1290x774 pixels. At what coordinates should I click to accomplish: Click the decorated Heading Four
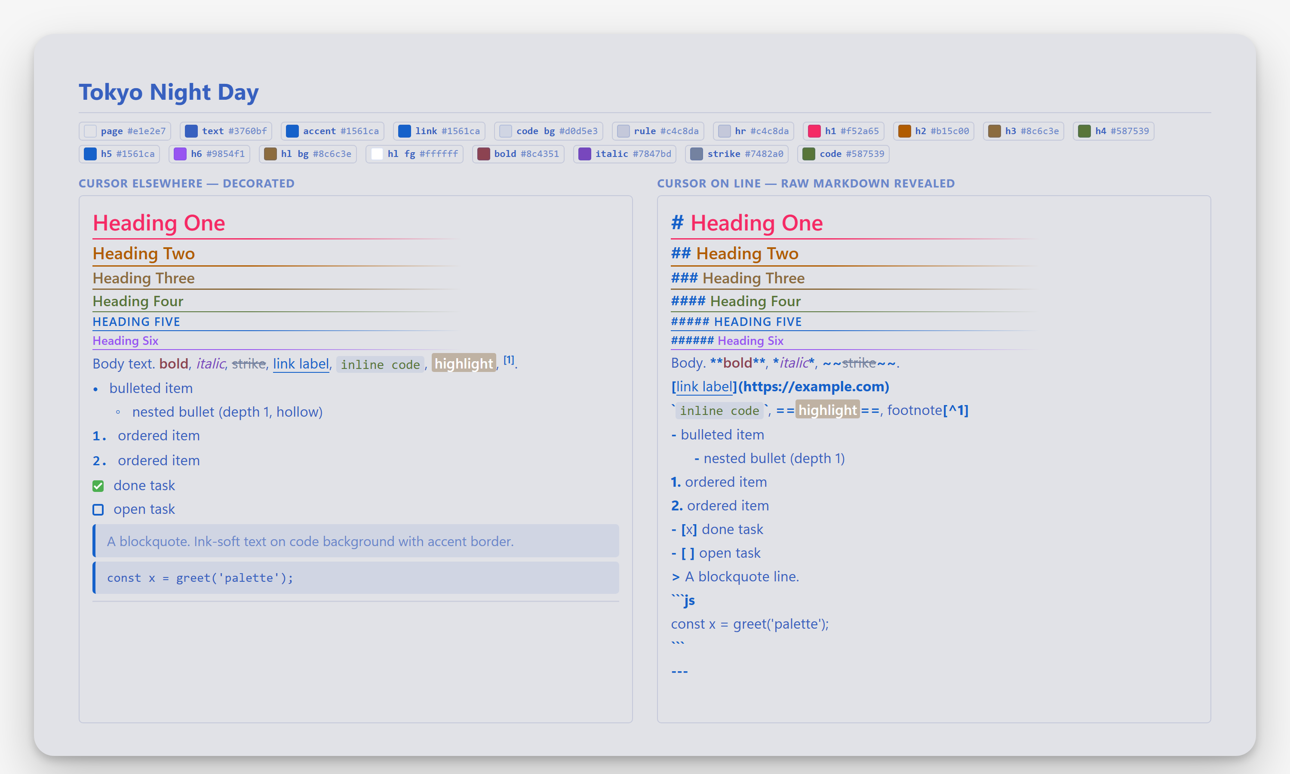point(138,301)
